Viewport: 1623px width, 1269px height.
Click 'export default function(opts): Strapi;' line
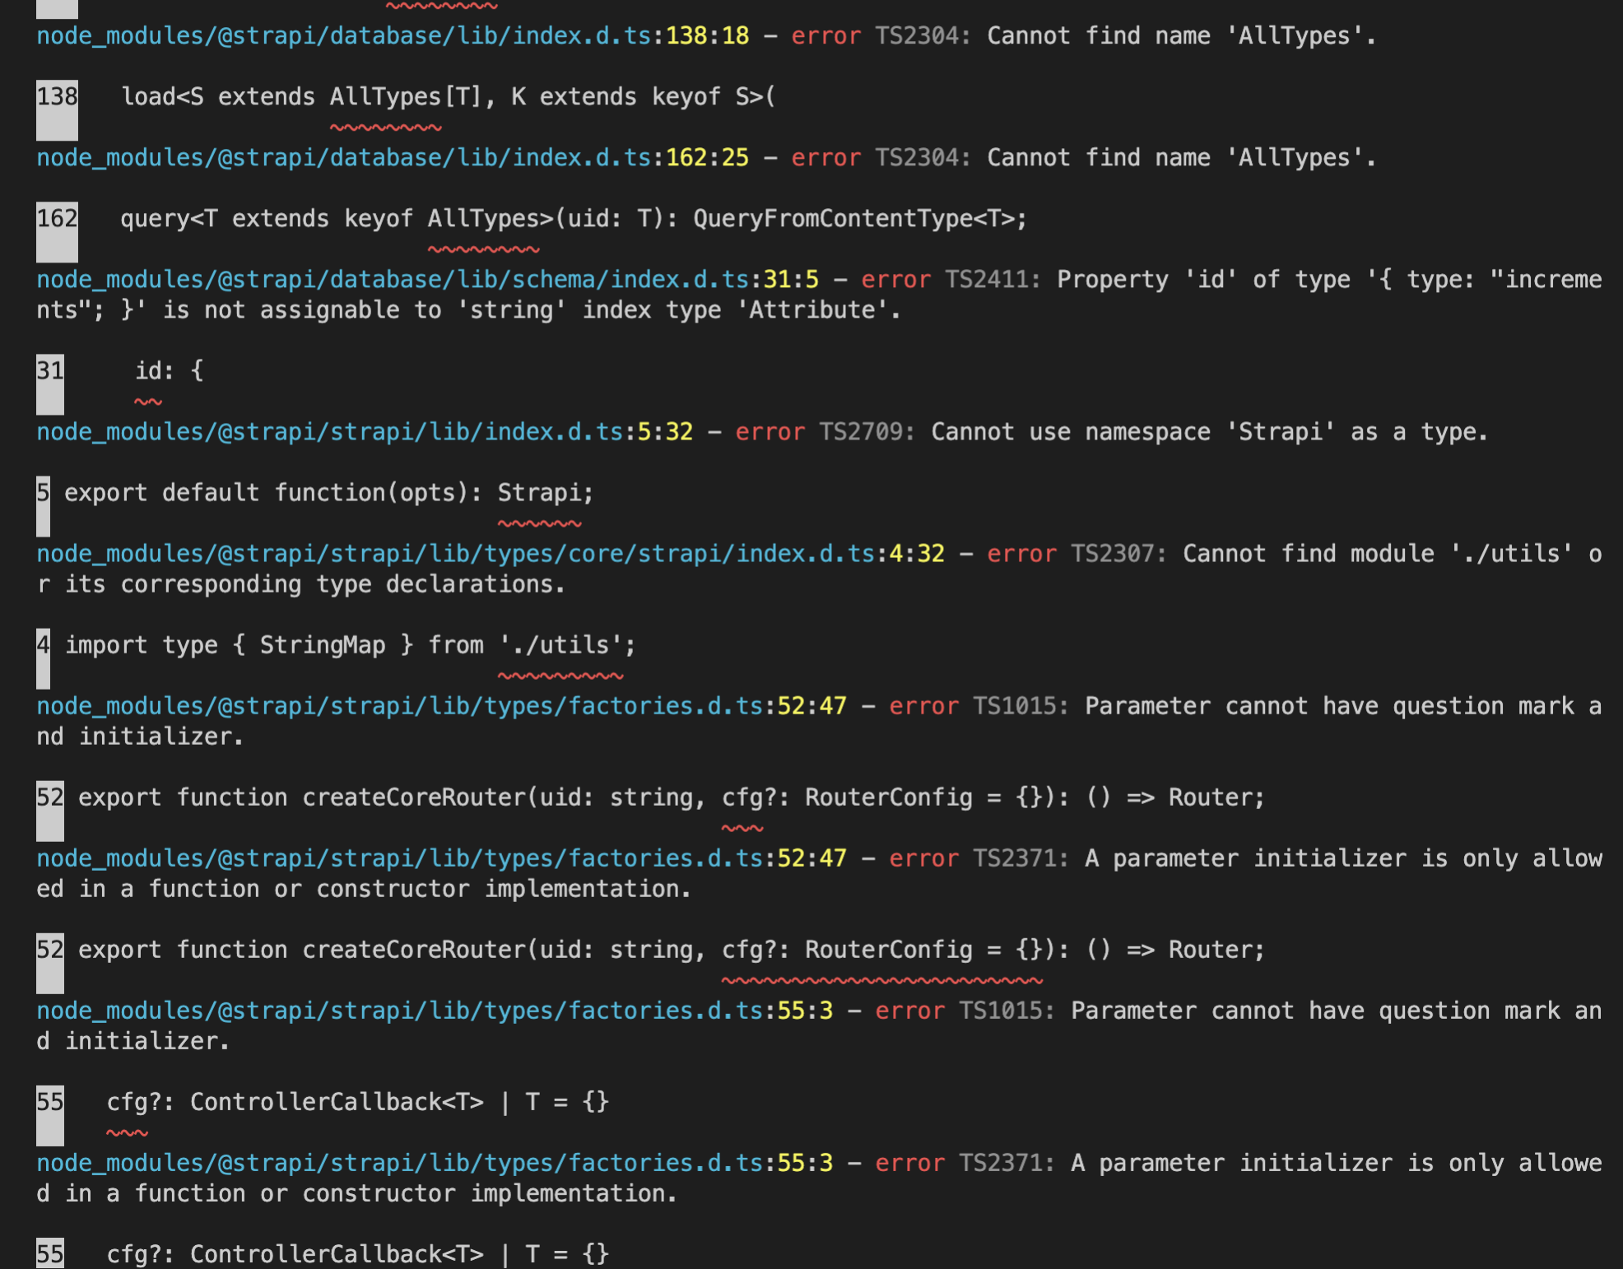pyautogui.click(x=329, y=493)
